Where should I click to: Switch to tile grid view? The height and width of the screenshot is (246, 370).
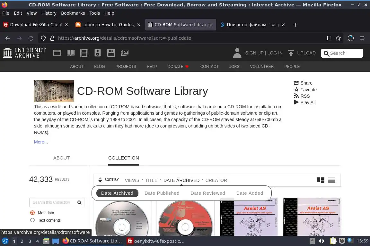click(x=321, y=180)
